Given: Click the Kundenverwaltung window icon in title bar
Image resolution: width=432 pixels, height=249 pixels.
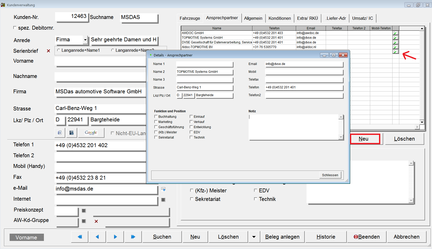Looking at the screenshot, I should click(3, 5).
